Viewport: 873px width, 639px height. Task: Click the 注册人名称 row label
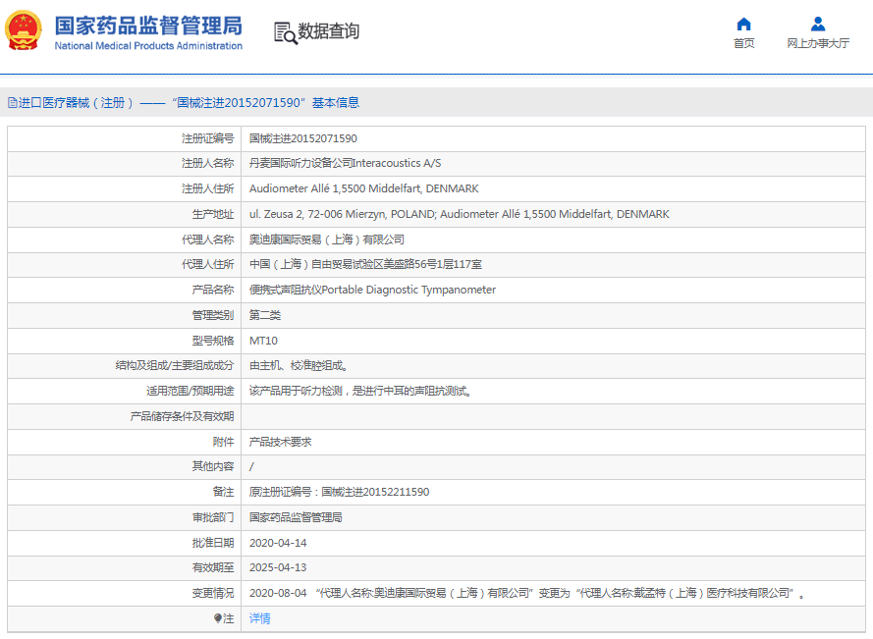pos(207,163)
